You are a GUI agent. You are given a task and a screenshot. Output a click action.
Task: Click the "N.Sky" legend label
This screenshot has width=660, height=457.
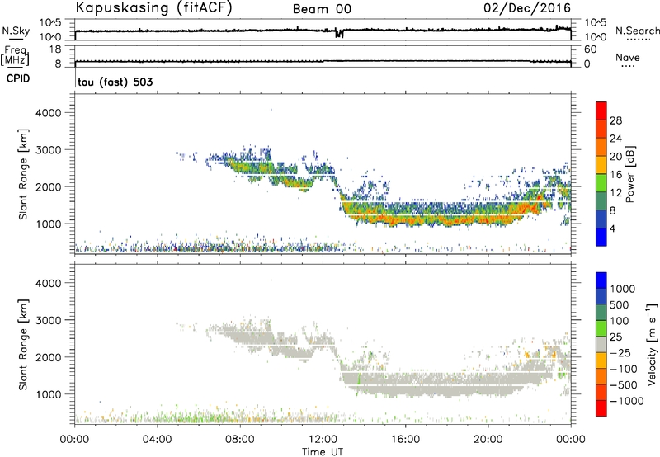pos(16,31)
